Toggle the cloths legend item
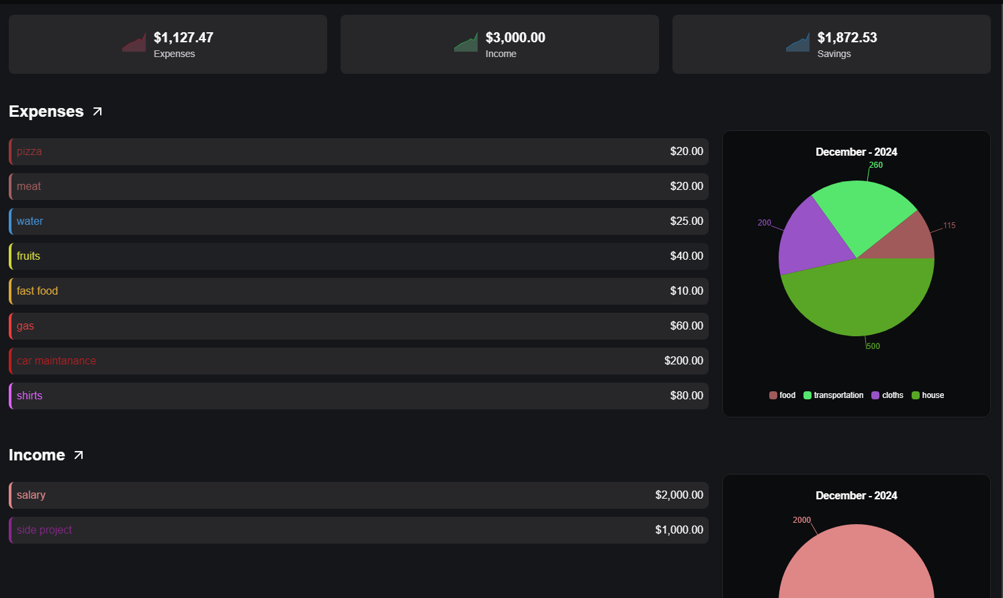The height and width of the screenshot is (598, 1003). pos(887,395)
